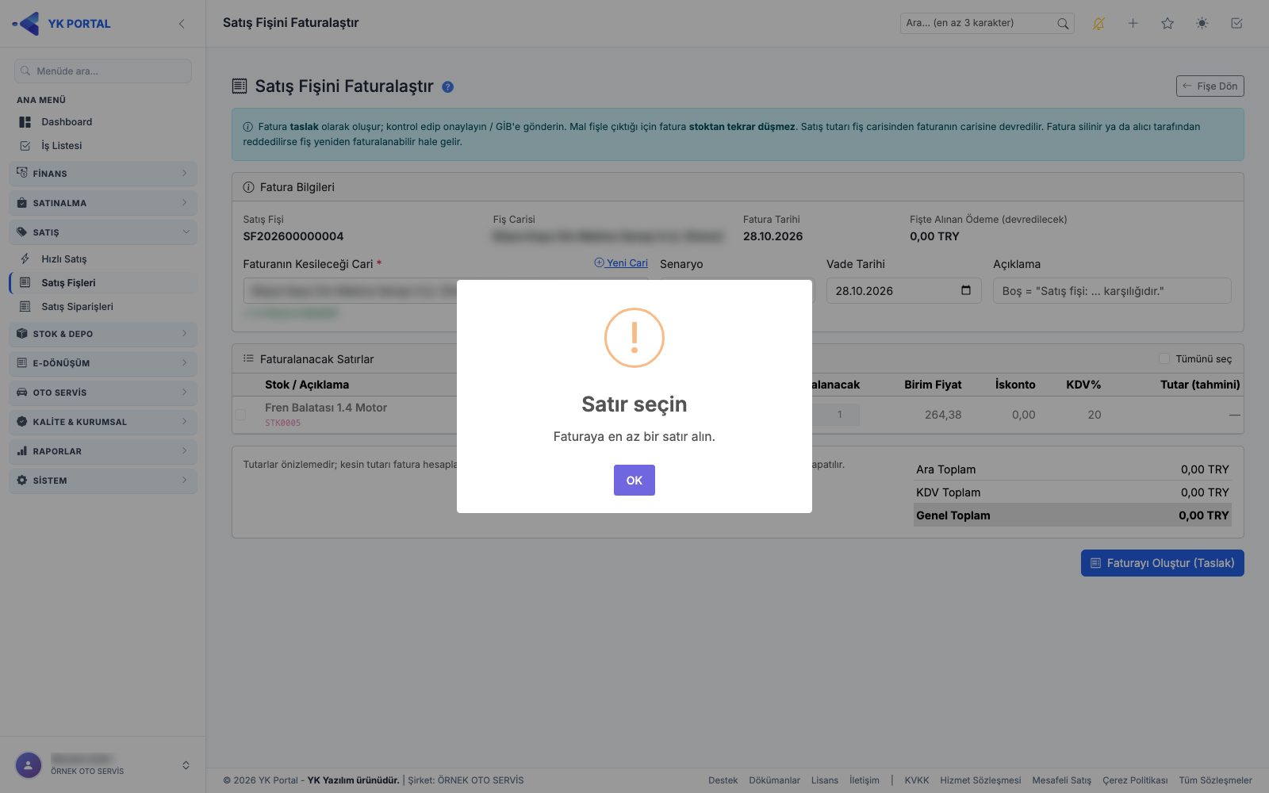The height and width of the screenshot is (793, 1269).
Task: Click the blue help question-mark icon
Action: [x=448, y=87]
